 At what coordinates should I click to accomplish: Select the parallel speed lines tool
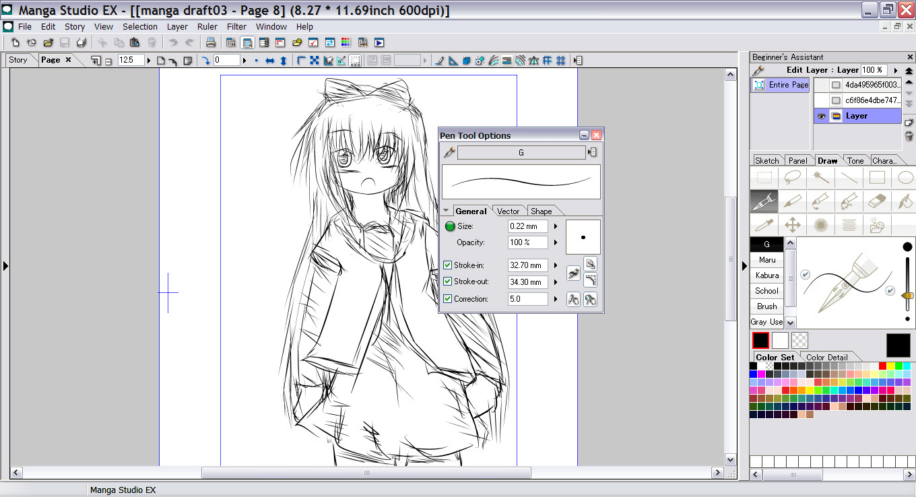pyautogui.click(x=848, y=224)
